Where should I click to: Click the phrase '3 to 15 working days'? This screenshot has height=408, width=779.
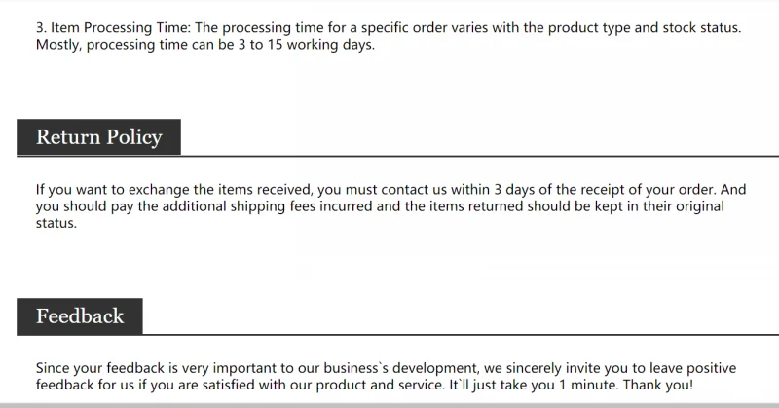(306, 45)
